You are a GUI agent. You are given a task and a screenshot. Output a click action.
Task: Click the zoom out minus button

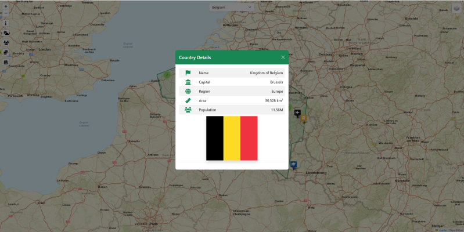(6, 14)
